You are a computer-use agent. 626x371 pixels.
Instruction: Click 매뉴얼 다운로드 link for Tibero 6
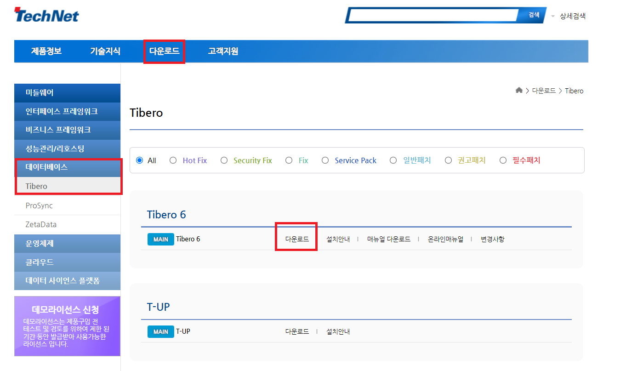point(389,240)
